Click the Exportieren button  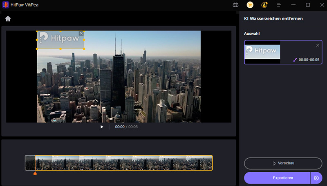pyautogui.click(x=277, y=178)
